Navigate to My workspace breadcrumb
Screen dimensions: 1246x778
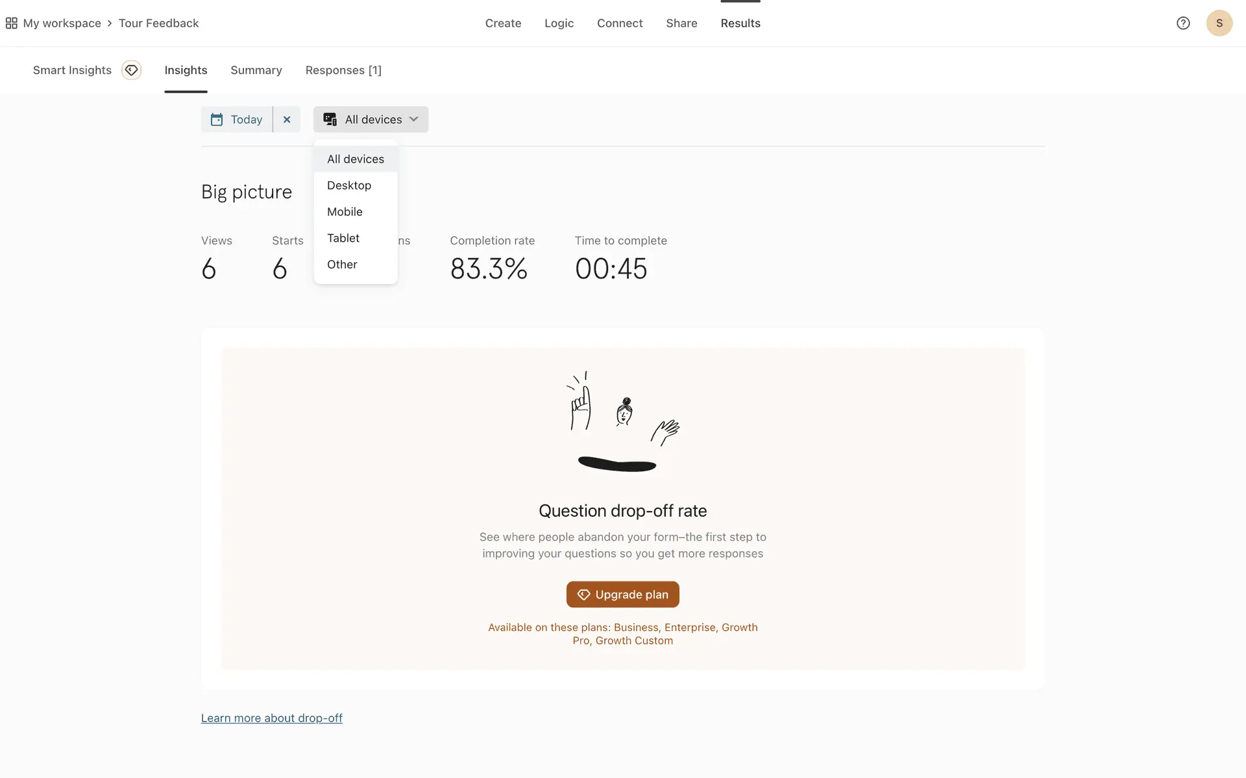[62, 23]
